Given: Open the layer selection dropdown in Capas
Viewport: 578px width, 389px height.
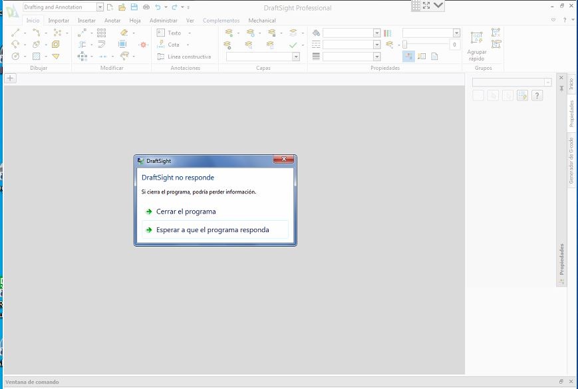Looking at the screenshot, I should pyautogui.click(x=296, y=57).
